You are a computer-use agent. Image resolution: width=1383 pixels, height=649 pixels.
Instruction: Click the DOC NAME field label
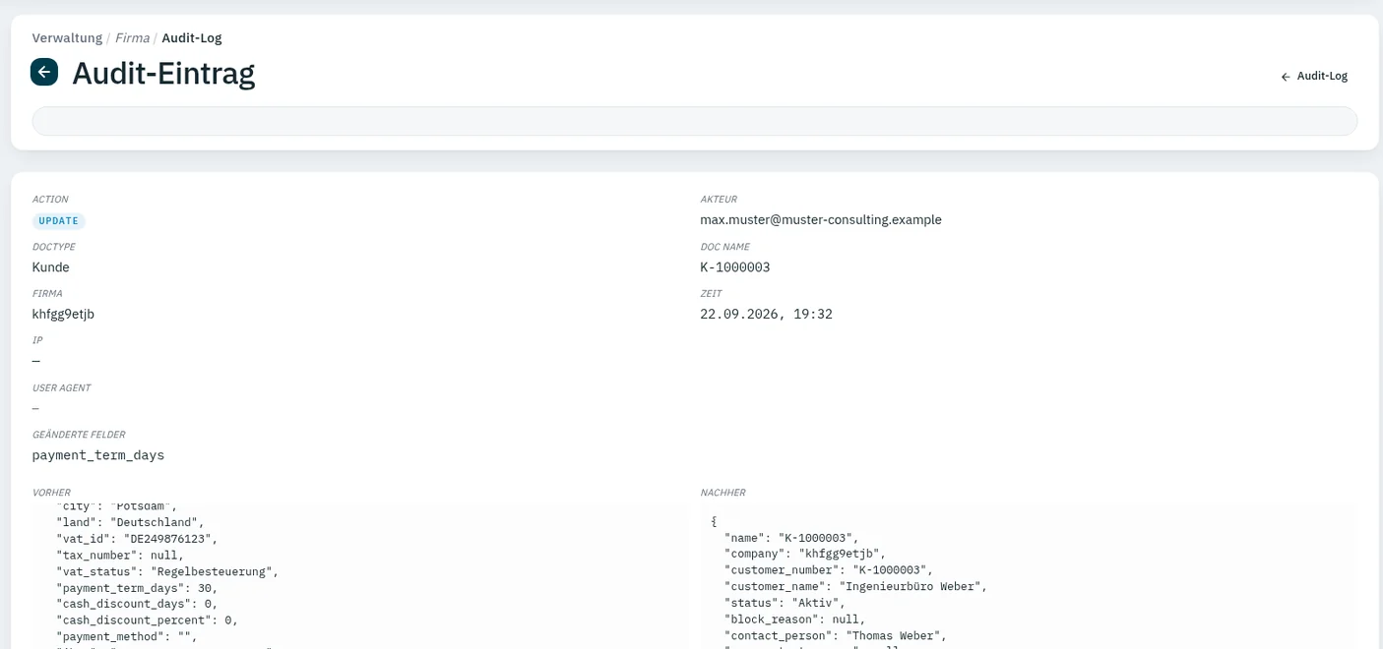[724, 247]
